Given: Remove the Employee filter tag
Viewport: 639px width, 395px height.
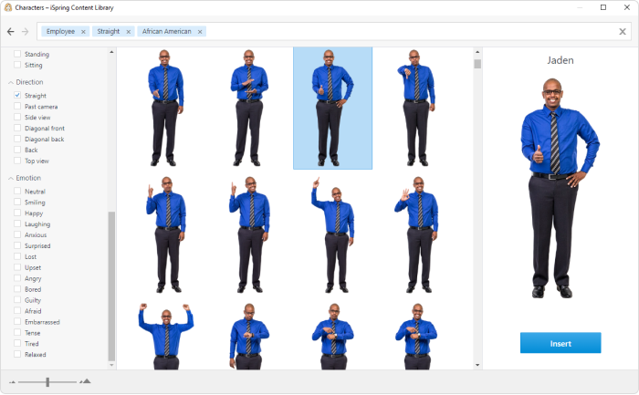Looking at the screenshot, I should coord(83,32).
